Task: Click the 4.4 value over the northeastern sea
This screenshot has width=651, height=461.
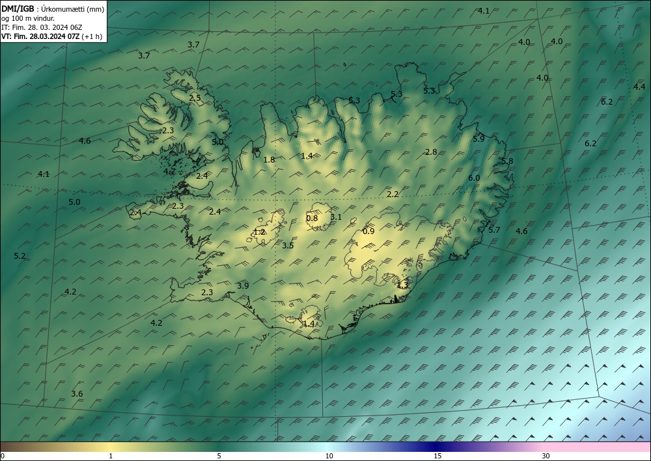Action: click(x=639, y=87)
